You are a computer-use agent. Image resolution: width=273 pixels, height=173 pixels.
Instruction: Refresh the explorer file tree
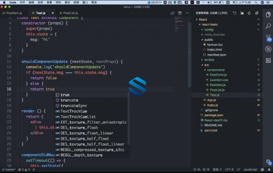coord(249,13)
